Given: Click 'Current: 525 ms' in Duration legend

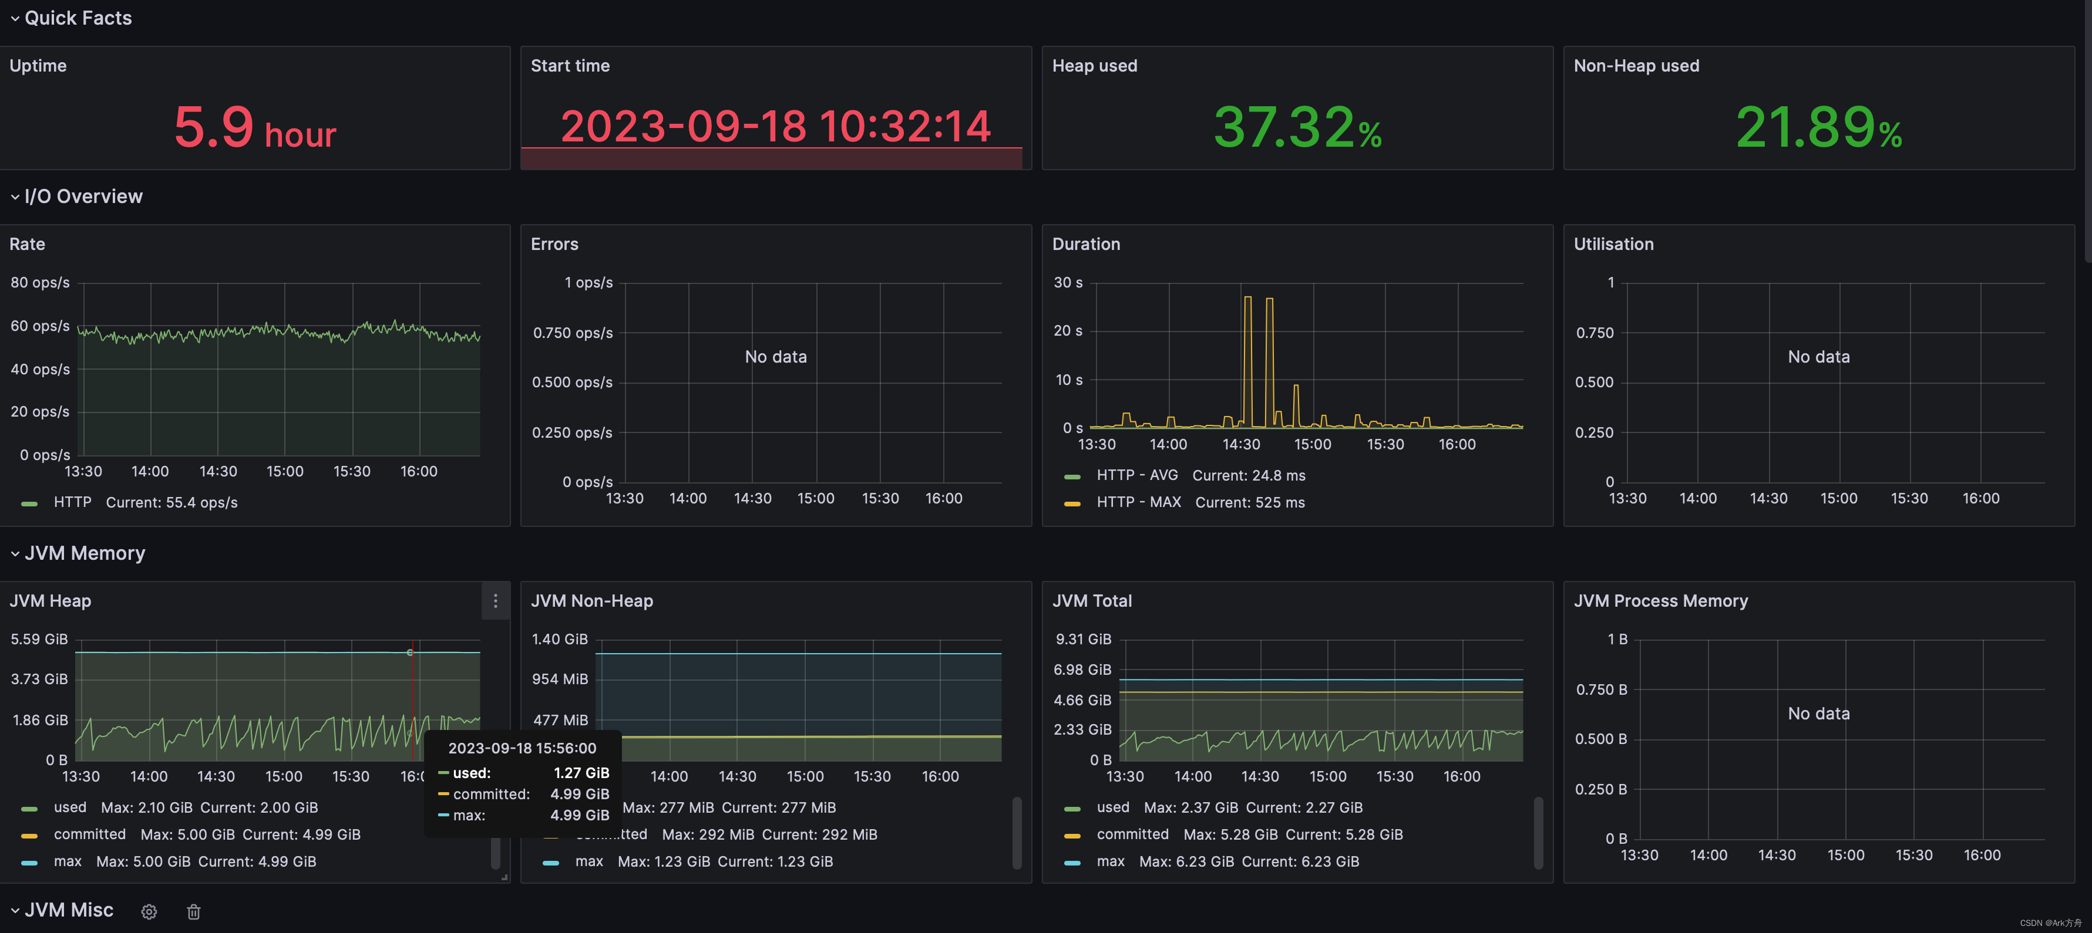Looking at the screenshot, I should [x=1250, y=503].
